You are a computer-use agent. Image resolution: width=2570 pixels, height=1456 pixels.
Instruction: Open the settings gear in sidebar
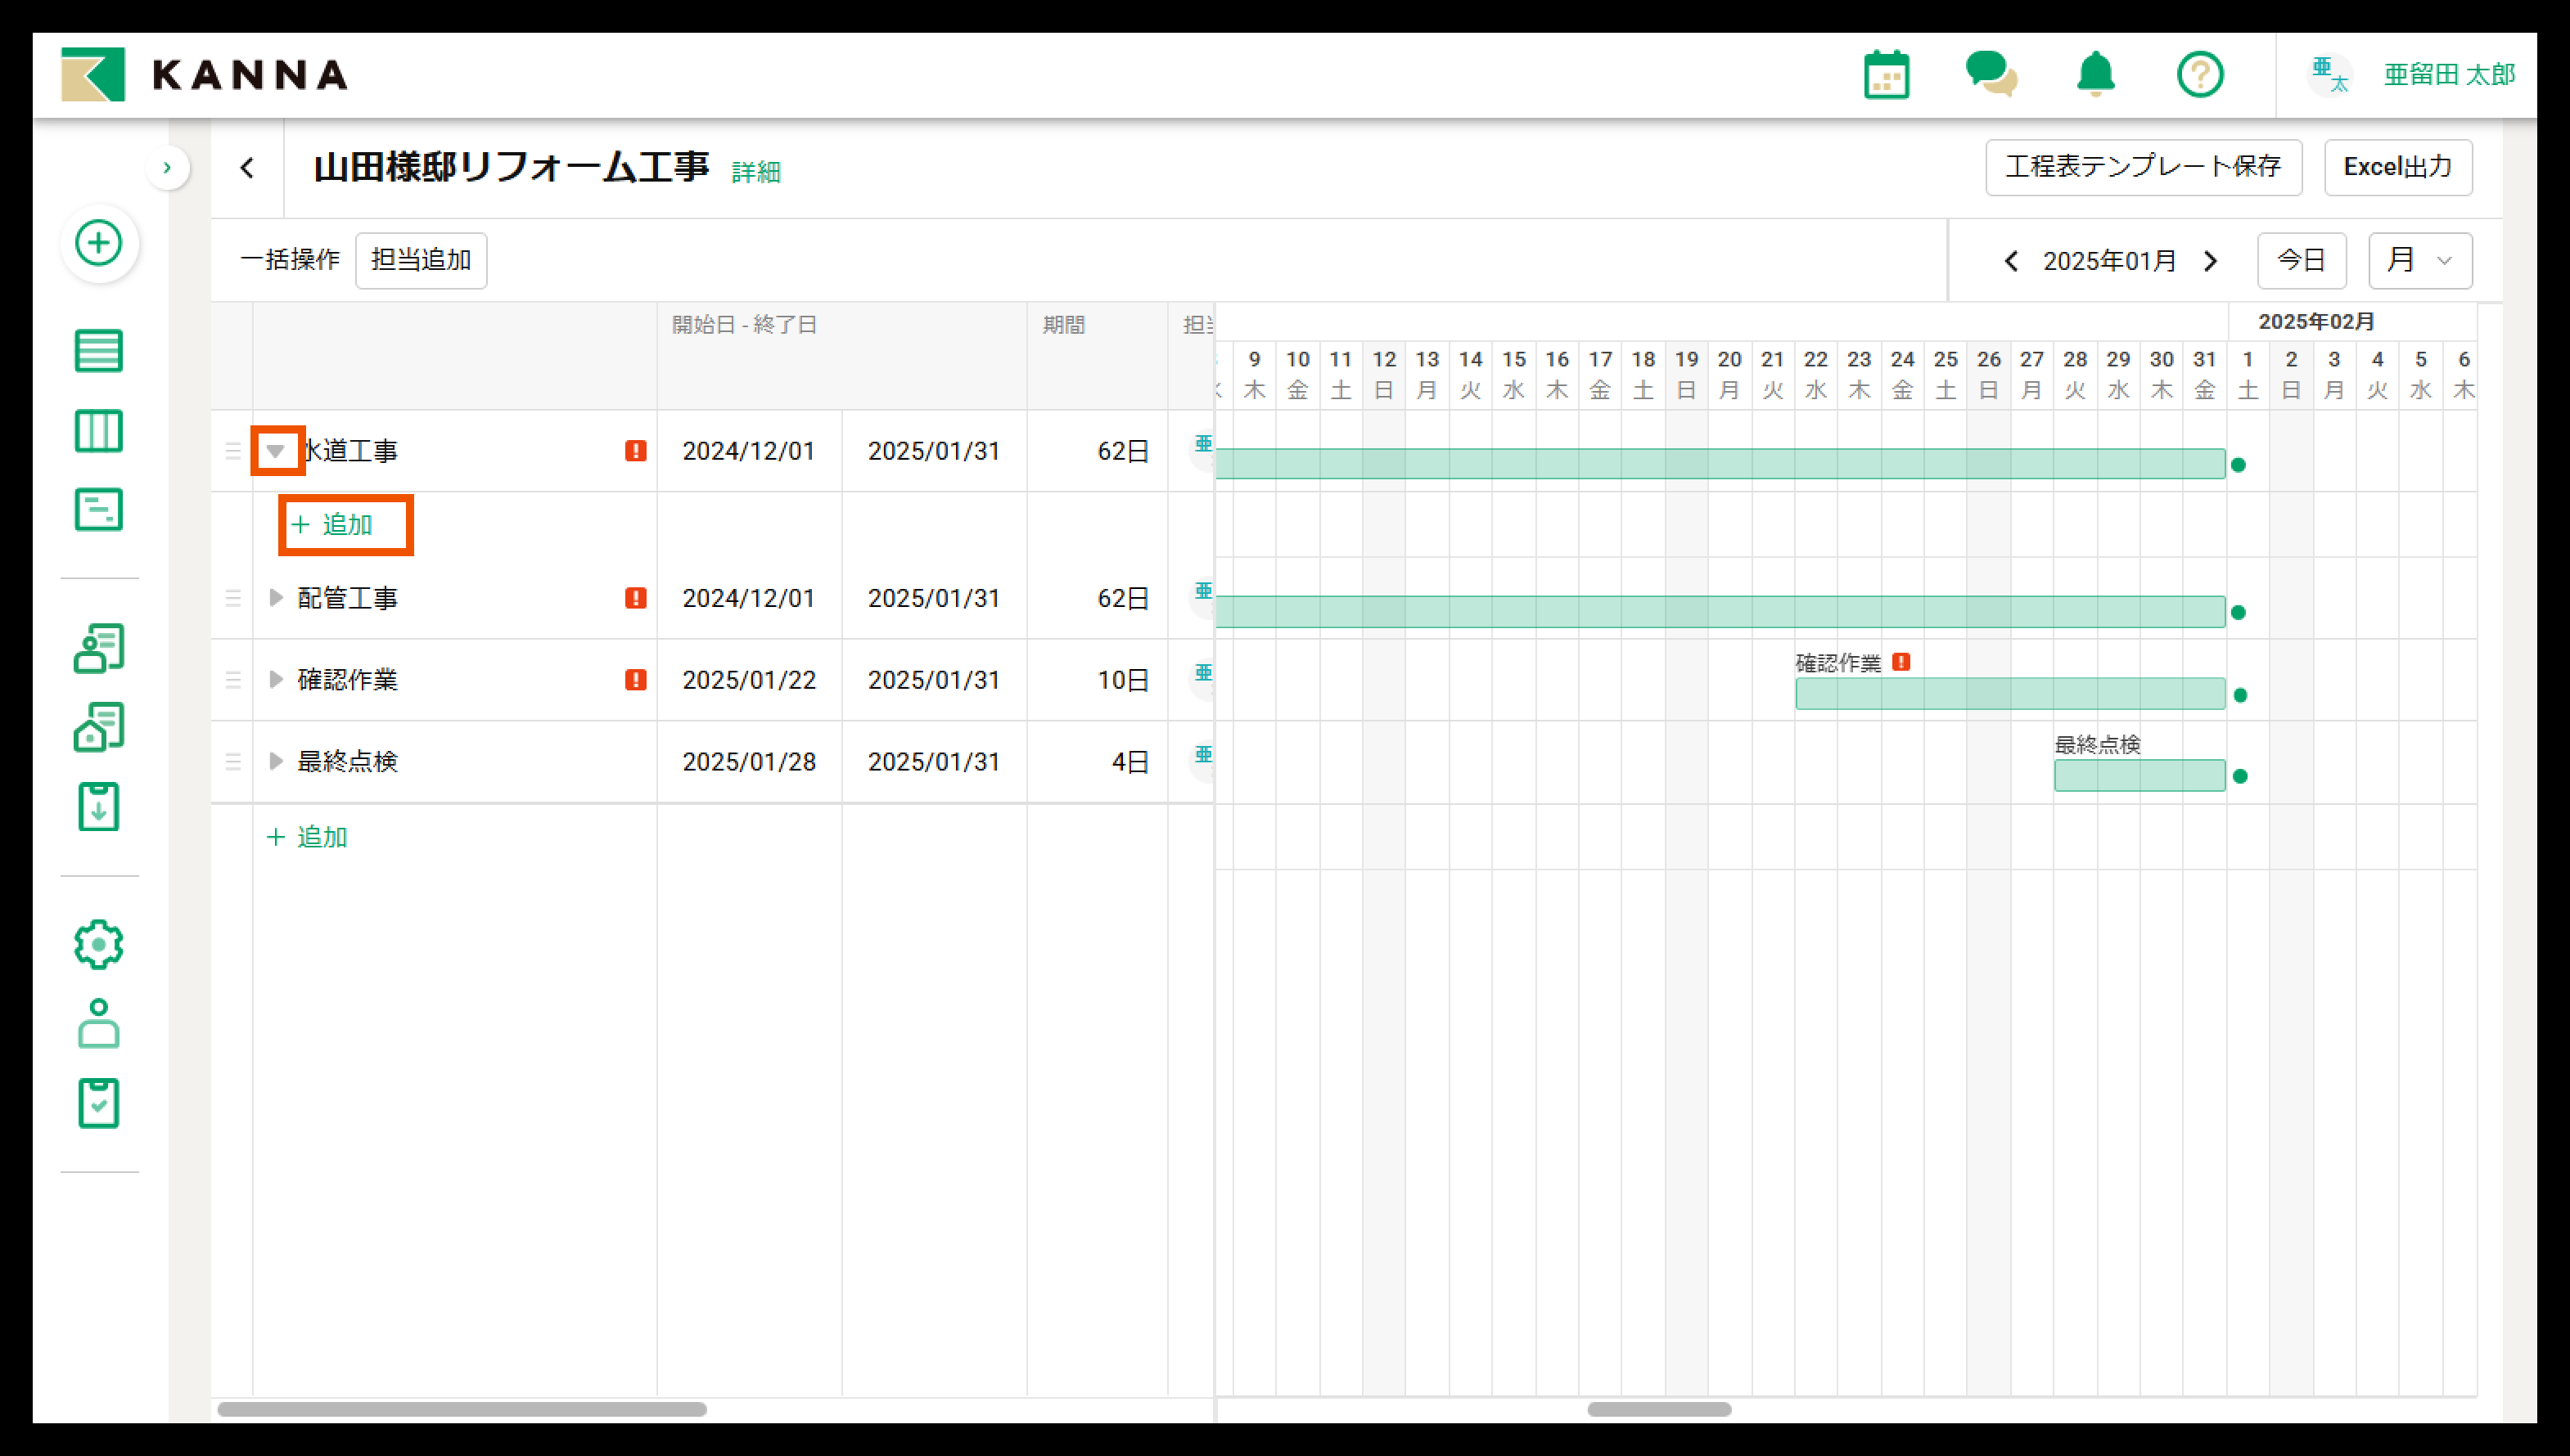tap(98, 944)
